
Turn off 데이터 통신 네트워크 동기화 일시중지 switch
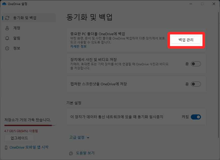coord(196,117)
